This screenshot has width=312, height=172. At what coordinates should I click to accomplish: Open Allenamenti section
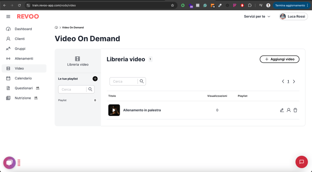point(24,59)
